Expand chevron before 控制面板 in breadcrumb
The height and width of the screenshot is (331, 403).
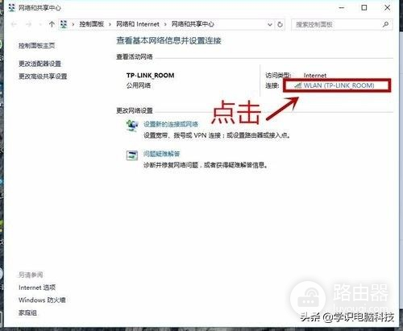click(73, 24)
